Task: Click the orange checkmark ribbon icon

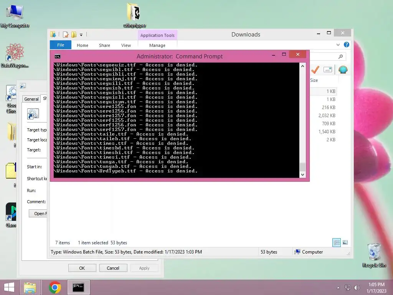Action: click(315, 70)
